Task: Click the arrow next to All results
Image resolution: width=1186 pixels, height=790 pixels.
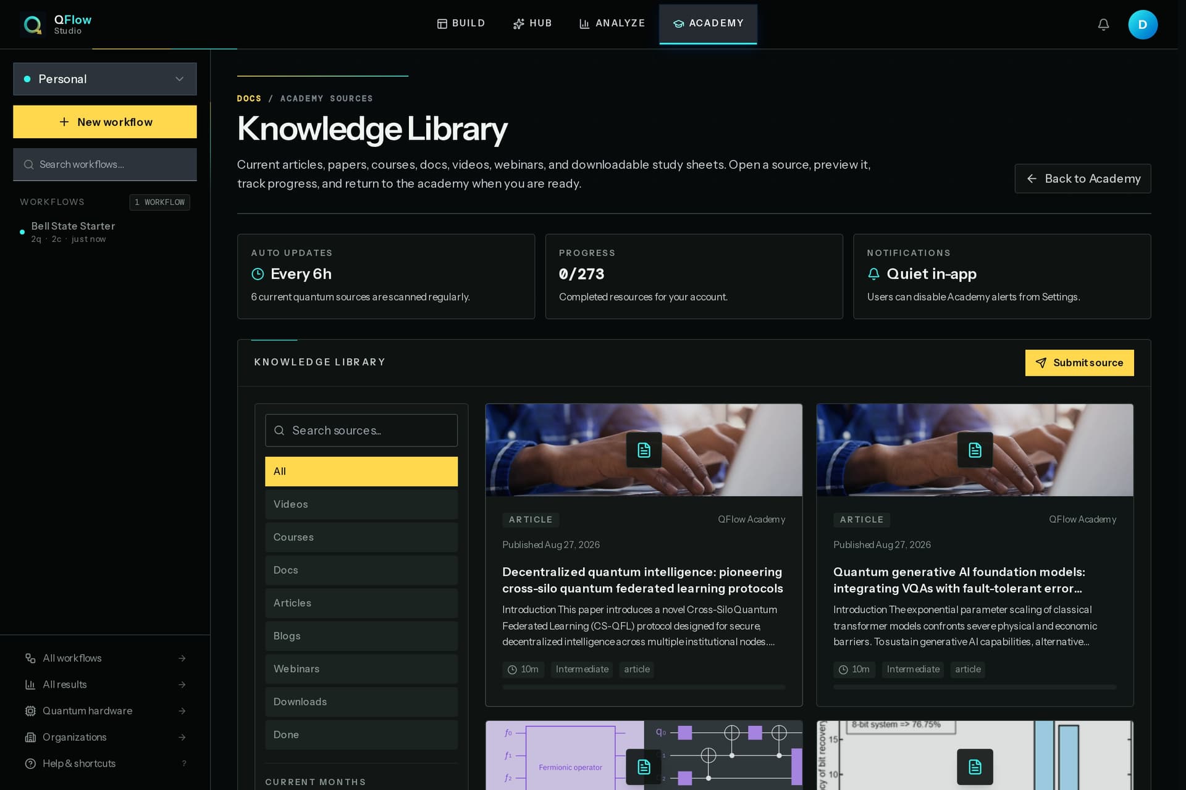Action: click(182, 684)
